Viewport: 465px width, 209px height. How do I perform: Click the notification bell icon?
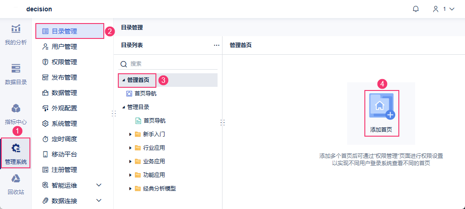416,9
